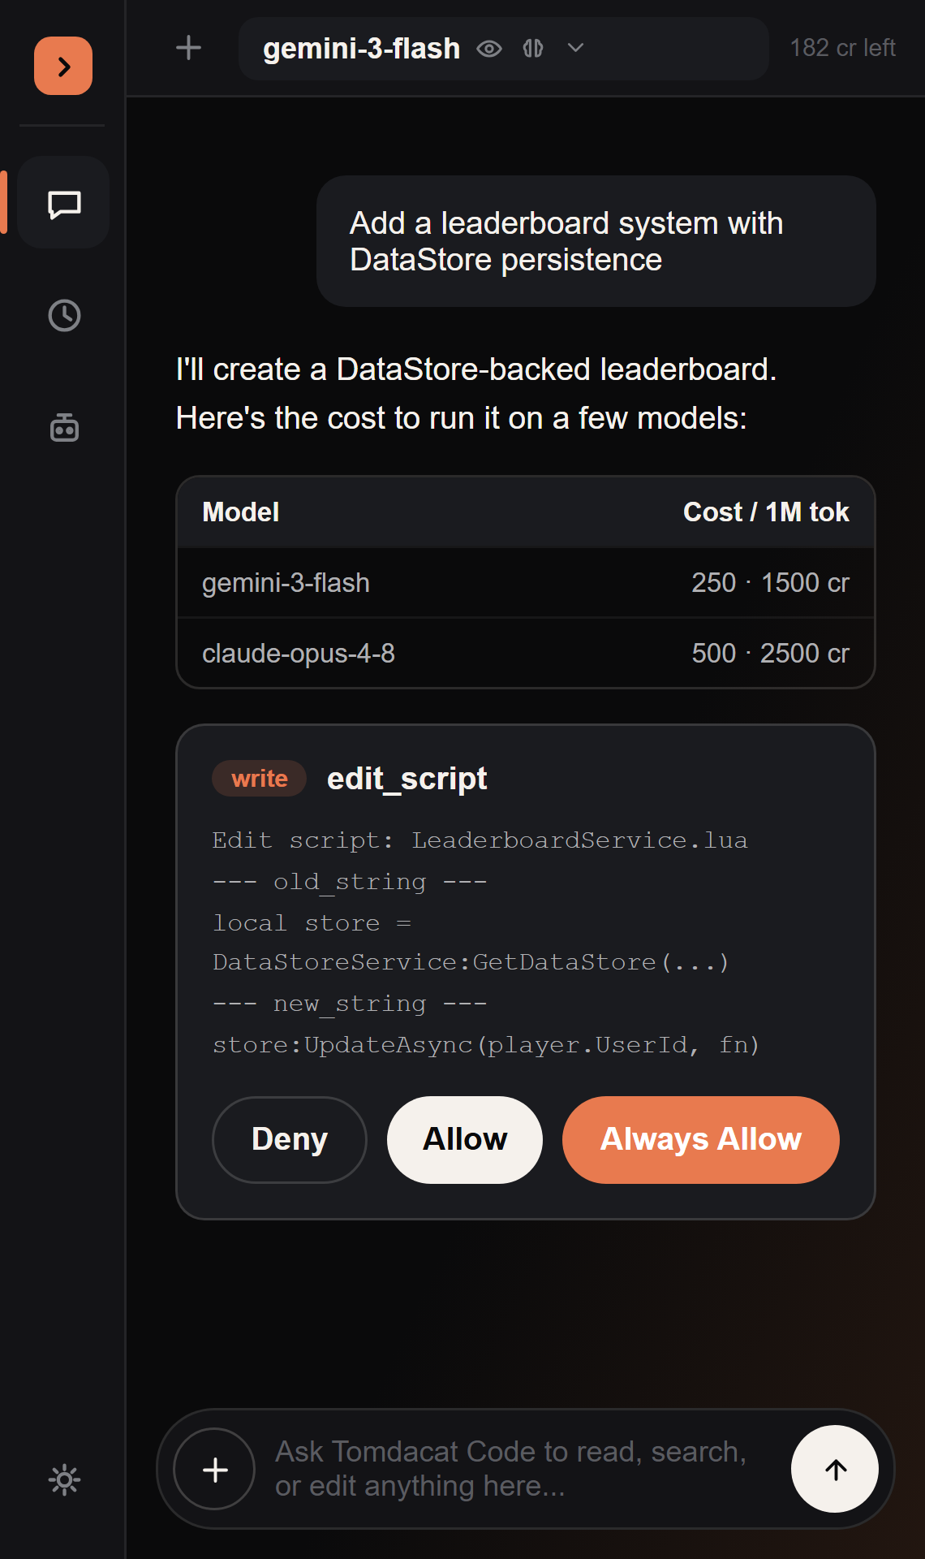The image size is (925, 1559).
Task: Click the LeaderboardService.lua script line
Action: pos(480,840)
